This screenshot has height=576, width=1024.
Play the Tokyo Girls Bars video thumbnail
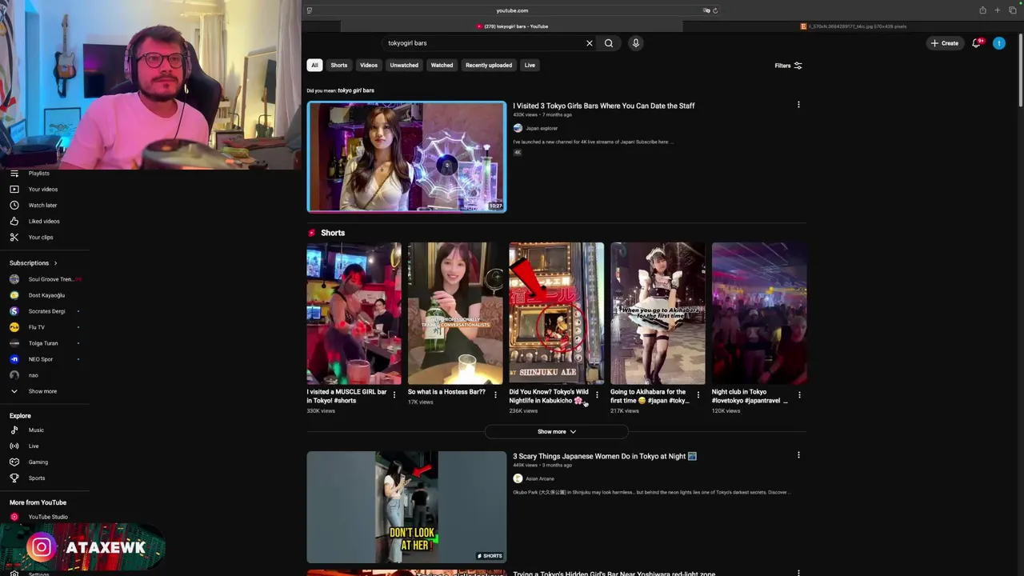pyautogui.click(x=406, y=157)
